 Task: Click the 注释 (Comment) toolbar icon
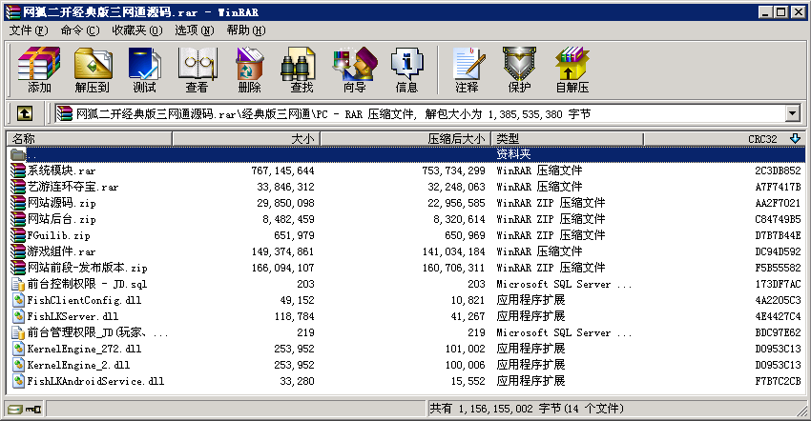coord(467,70)
